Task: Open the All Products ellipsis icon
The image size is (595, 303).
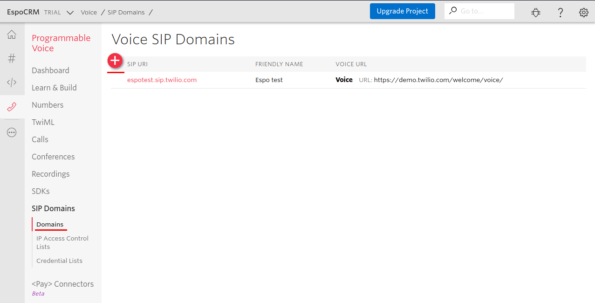Action: (x=11, y=132)
